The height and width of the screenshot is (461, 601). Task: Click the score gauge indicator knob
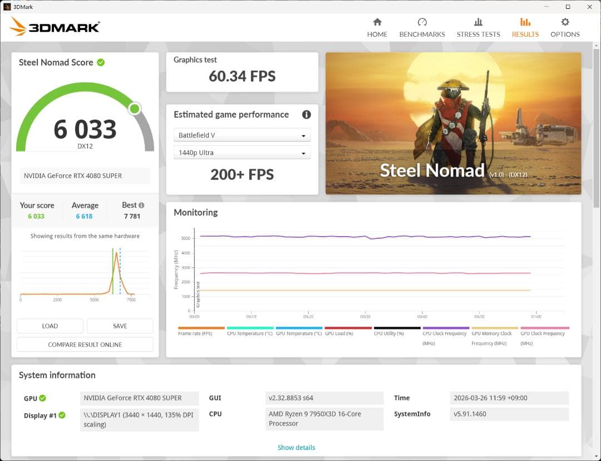pos(135,109)
